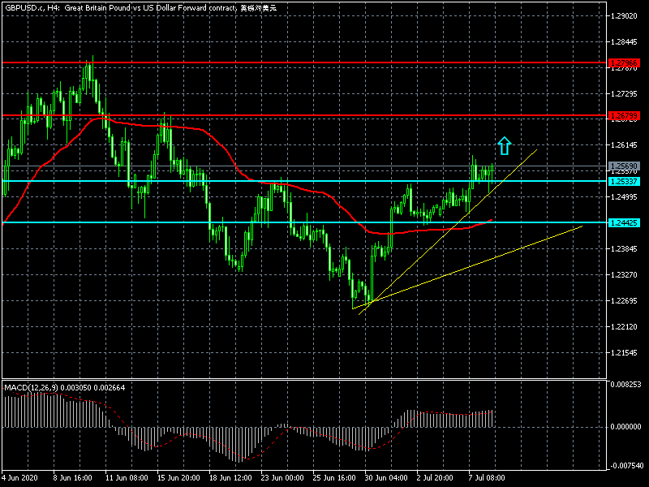Click the 1.29020 price scale label
This screenshot has width=649, height=487.
[x=624, y=16]
